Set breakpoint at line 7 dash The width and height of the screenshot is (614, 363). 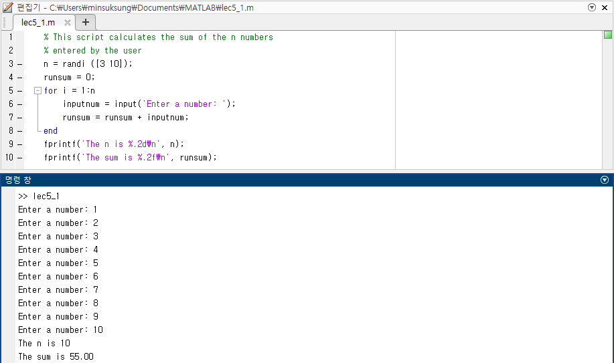19,118
